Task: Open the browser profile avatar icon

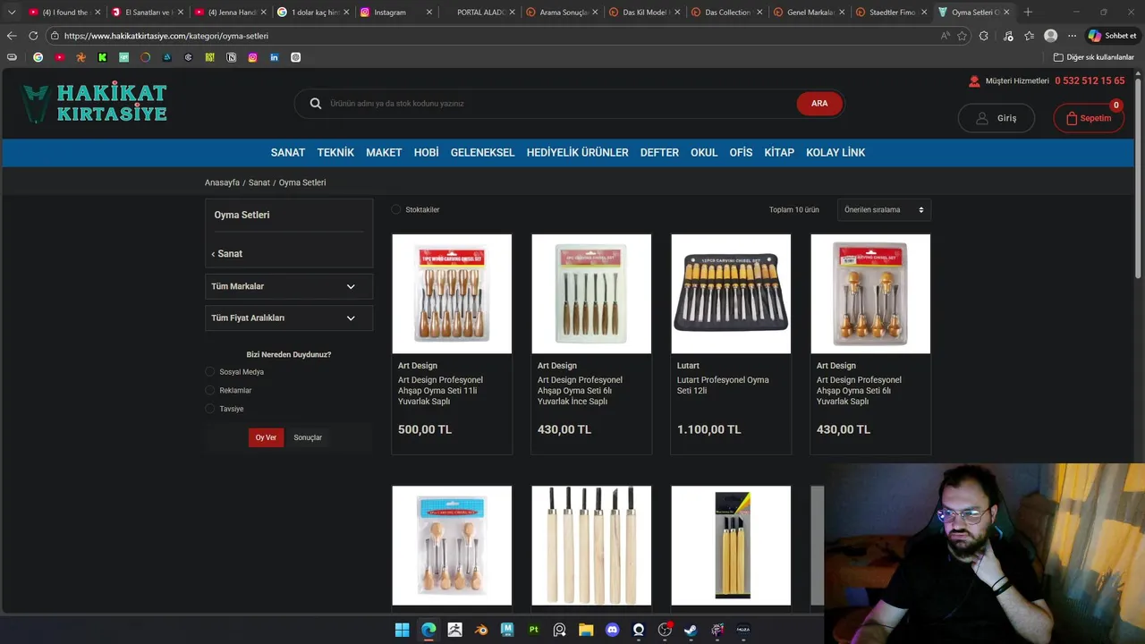Action: pyautogui.click(x=1051, y=36)
